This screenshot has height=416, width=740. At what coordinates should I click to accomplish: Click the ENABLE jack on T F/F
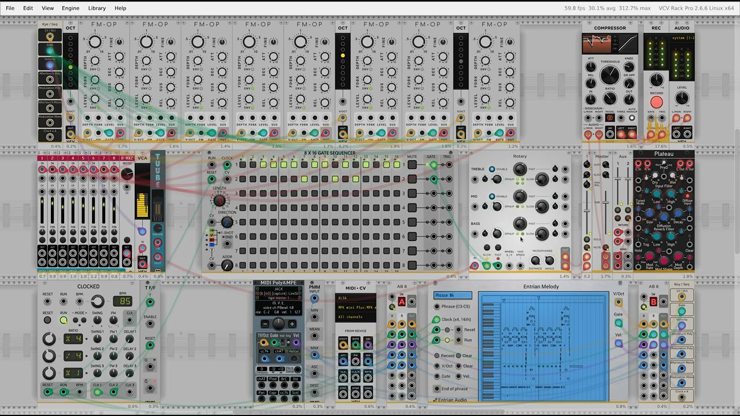(150, 324)
